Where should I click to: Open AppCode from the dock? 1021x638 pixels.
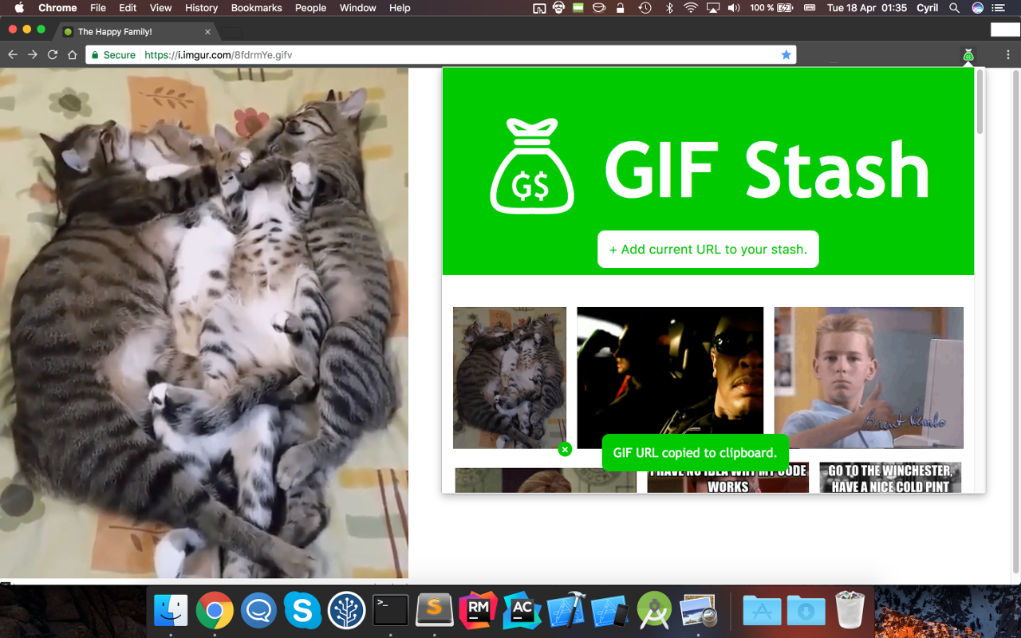[x=522, y=611]
